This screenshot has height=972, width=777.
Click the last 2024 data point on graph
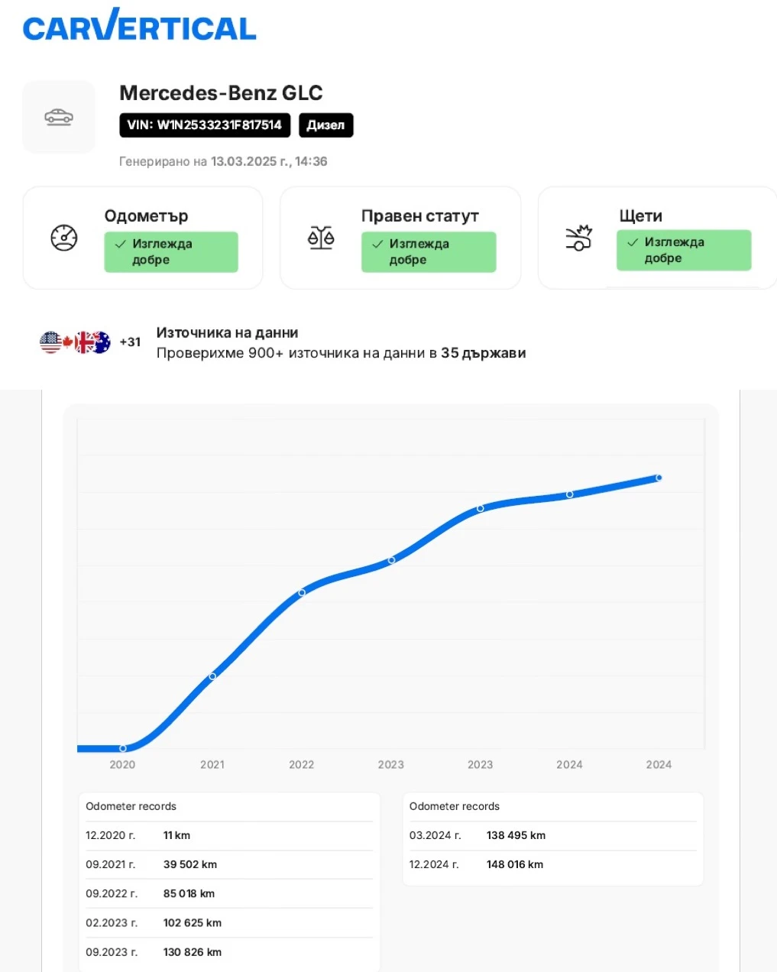click(659, 478)
